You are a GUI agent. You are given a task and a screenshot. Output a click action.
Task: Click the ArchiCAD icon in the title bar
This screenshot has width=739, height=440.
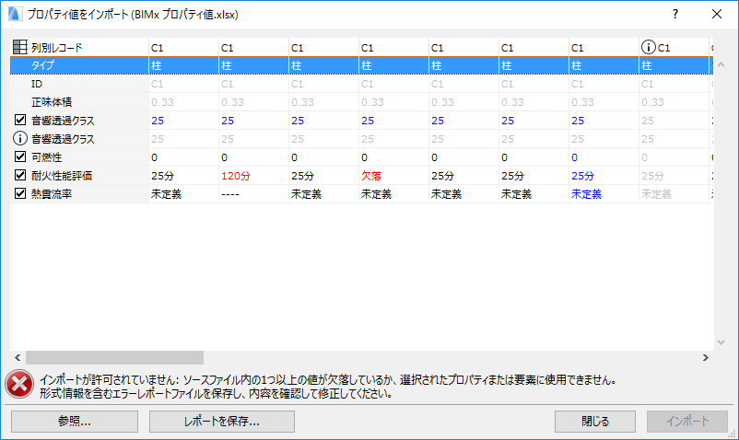point(15,14)
